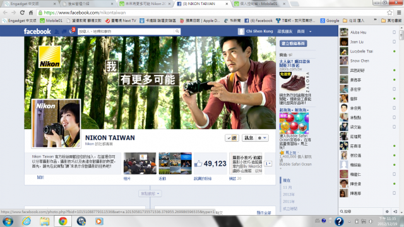404x227 pixels.
Task: Jump to 2011 in timeline navigator
Action: [288, 202]
